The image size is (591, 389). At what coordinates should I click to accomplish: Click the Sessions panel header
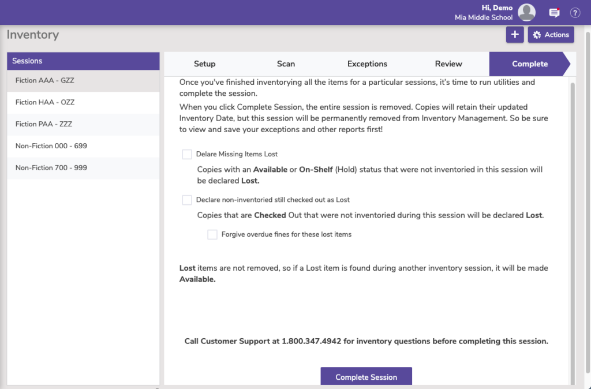click(83, 61)
